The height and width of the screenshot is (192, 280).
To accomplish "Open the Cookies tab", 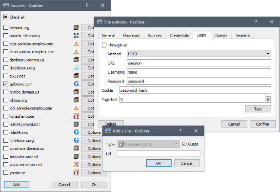I will 221,35.
